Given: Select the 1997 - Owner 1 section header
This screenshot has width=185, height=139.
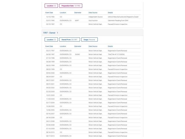Looking at the screenshot, I should (x=50, y=33).
